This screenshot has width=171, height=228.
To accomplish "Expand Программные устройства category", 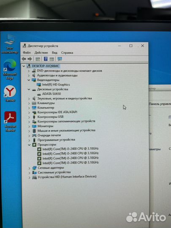I will (x=29, y=140).
